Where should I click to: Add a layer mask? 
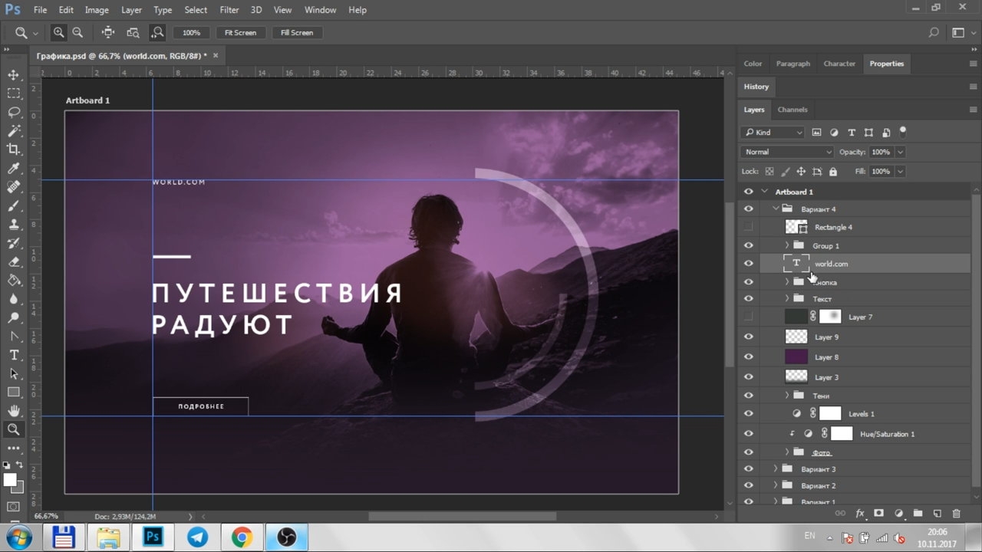coord(879,513)
